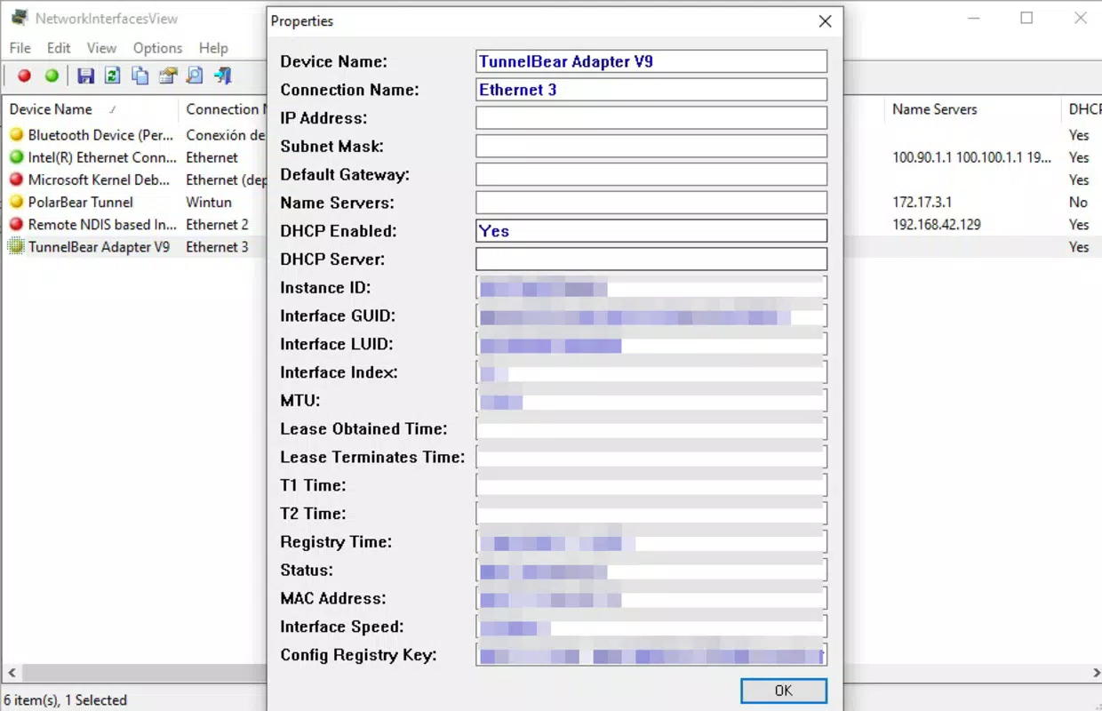Click the green status icon of Intel(R) Ethernet
This screenshot has height=711, width=1102.
click(x=16, y=157)
